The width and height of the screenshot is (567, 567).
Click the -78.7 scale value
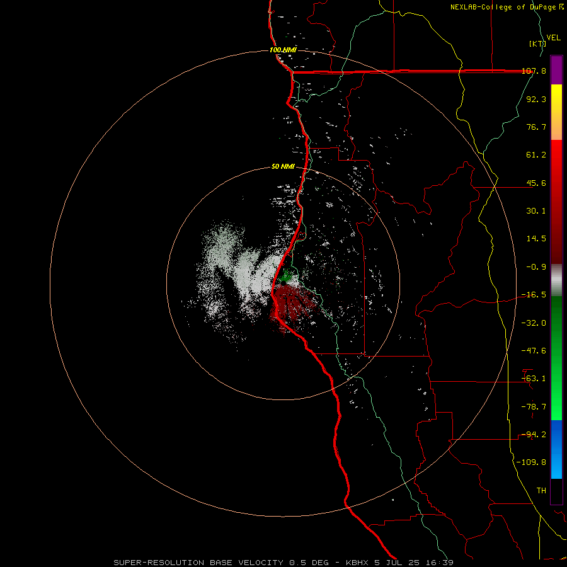[x=534, y=407]
